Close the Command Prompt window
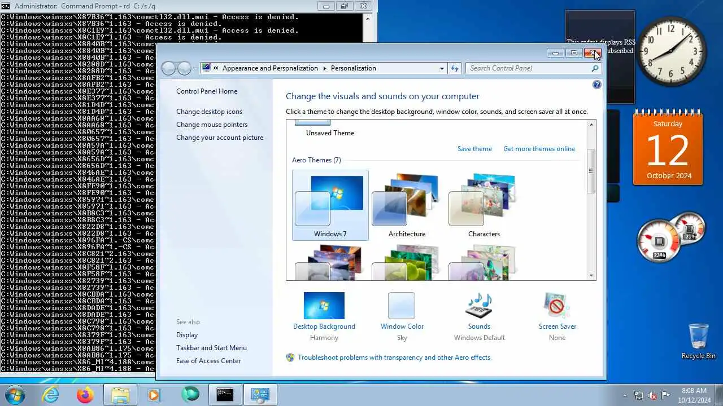 [364, 7]
